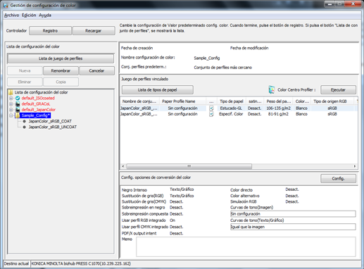Click the Nombre de conju... column header
364x269 pixels.
[x=139, y=101]
